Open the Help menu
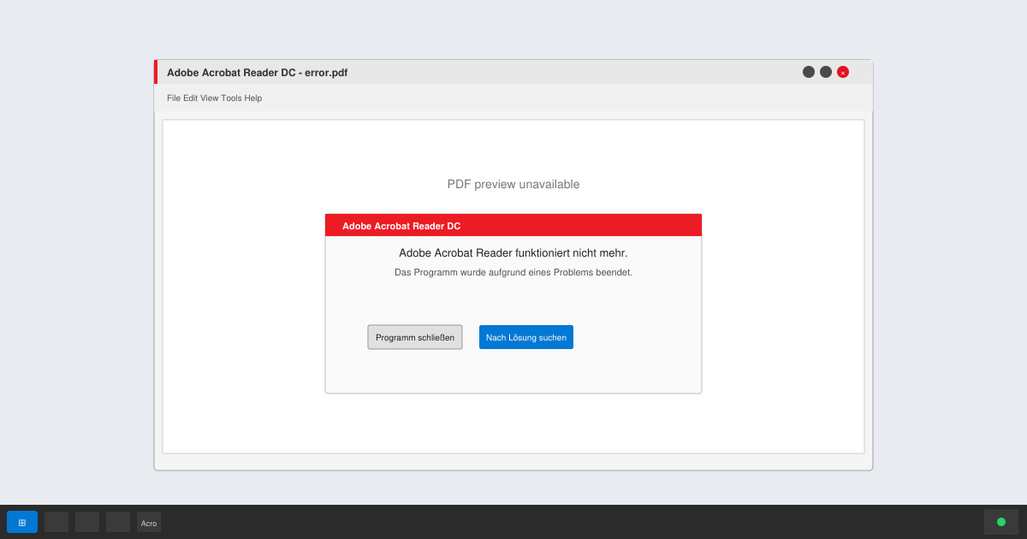The height and width of the screenshot is (539, 1027). pos(253,98)
